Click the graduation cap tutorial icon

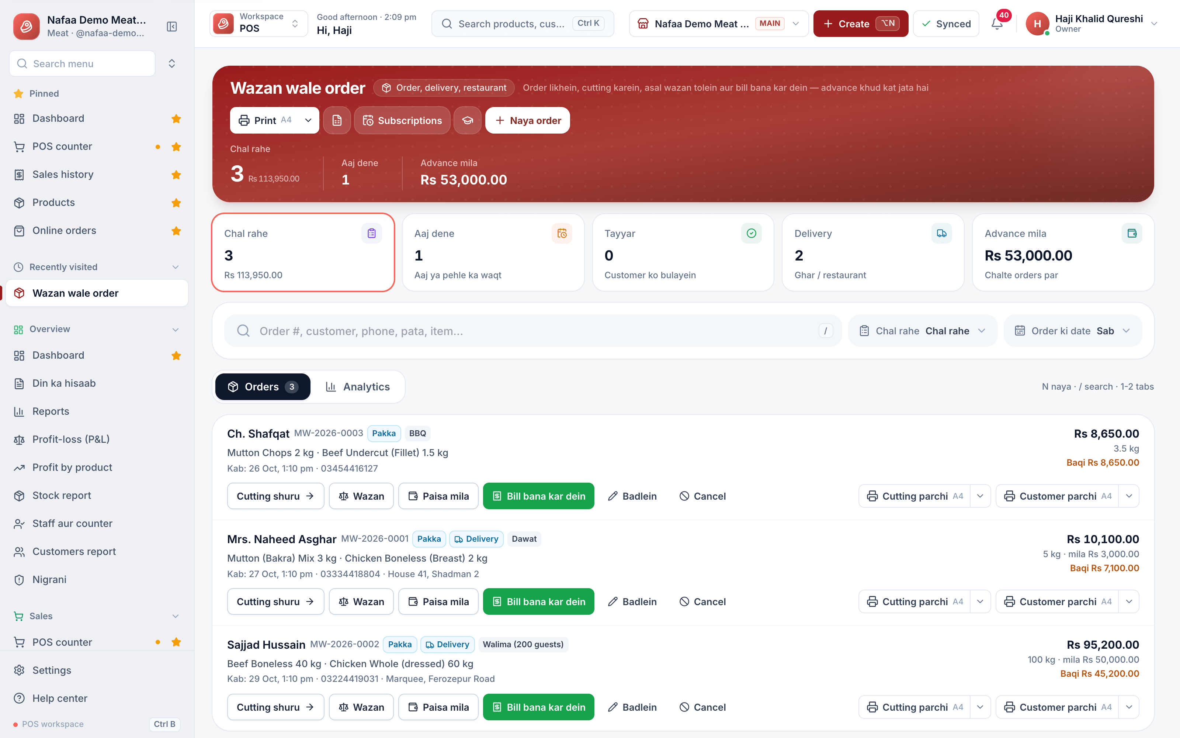pos(468,120)
